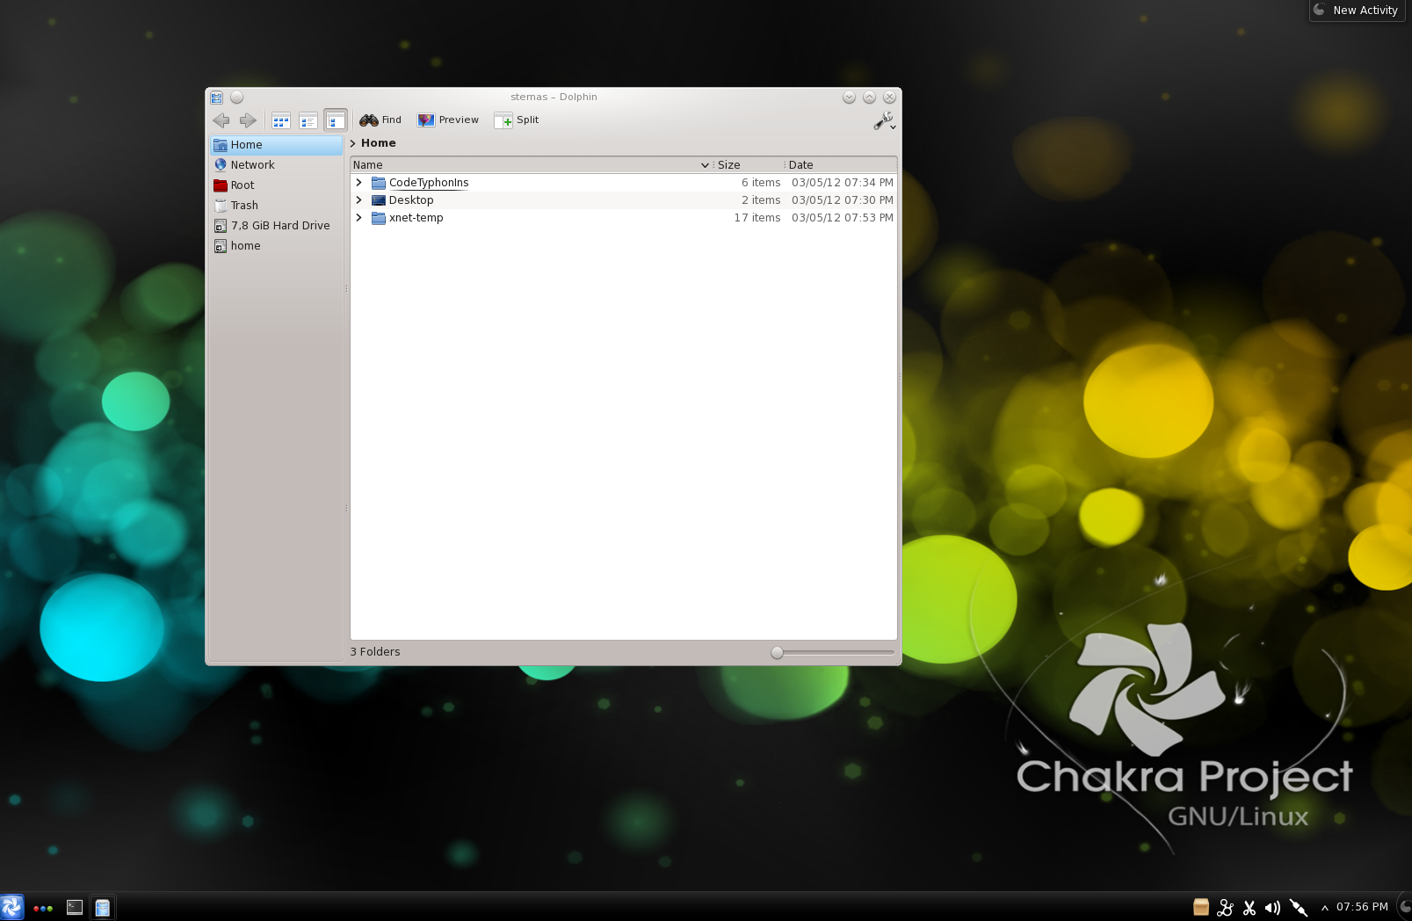Sort by the Name column header

click(531, 165)
